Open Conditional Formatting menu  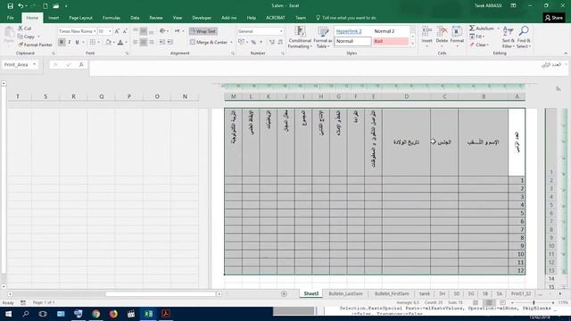coord(300,37)
